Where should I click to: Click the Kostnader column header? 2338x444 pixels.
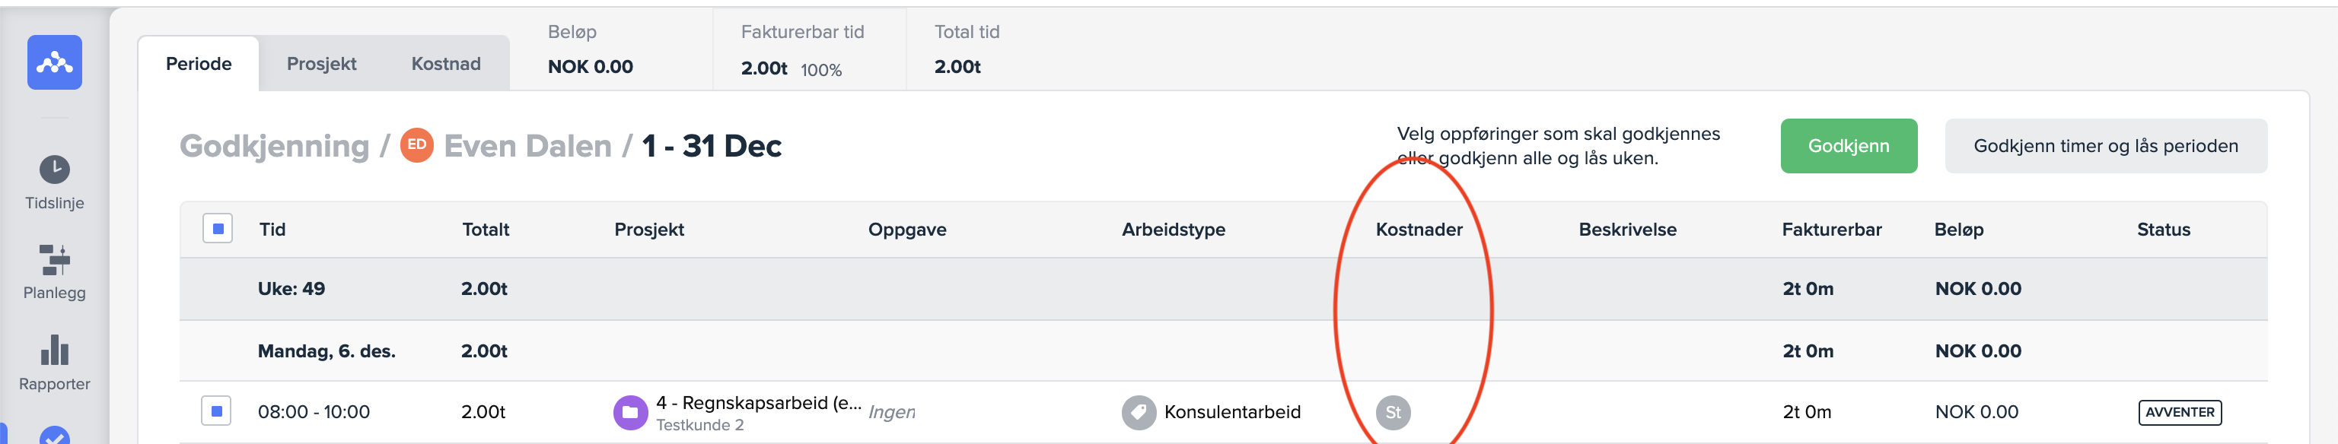(x=1419, y=230)
